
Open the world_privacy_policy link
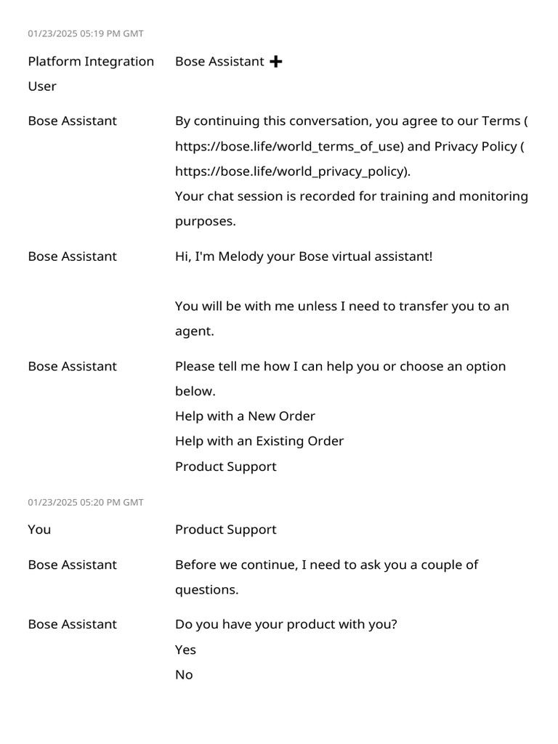(291, 171)
